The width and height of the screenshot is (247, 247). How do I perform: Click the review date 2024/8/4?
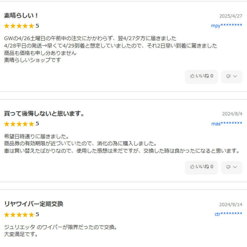point(232,114)
